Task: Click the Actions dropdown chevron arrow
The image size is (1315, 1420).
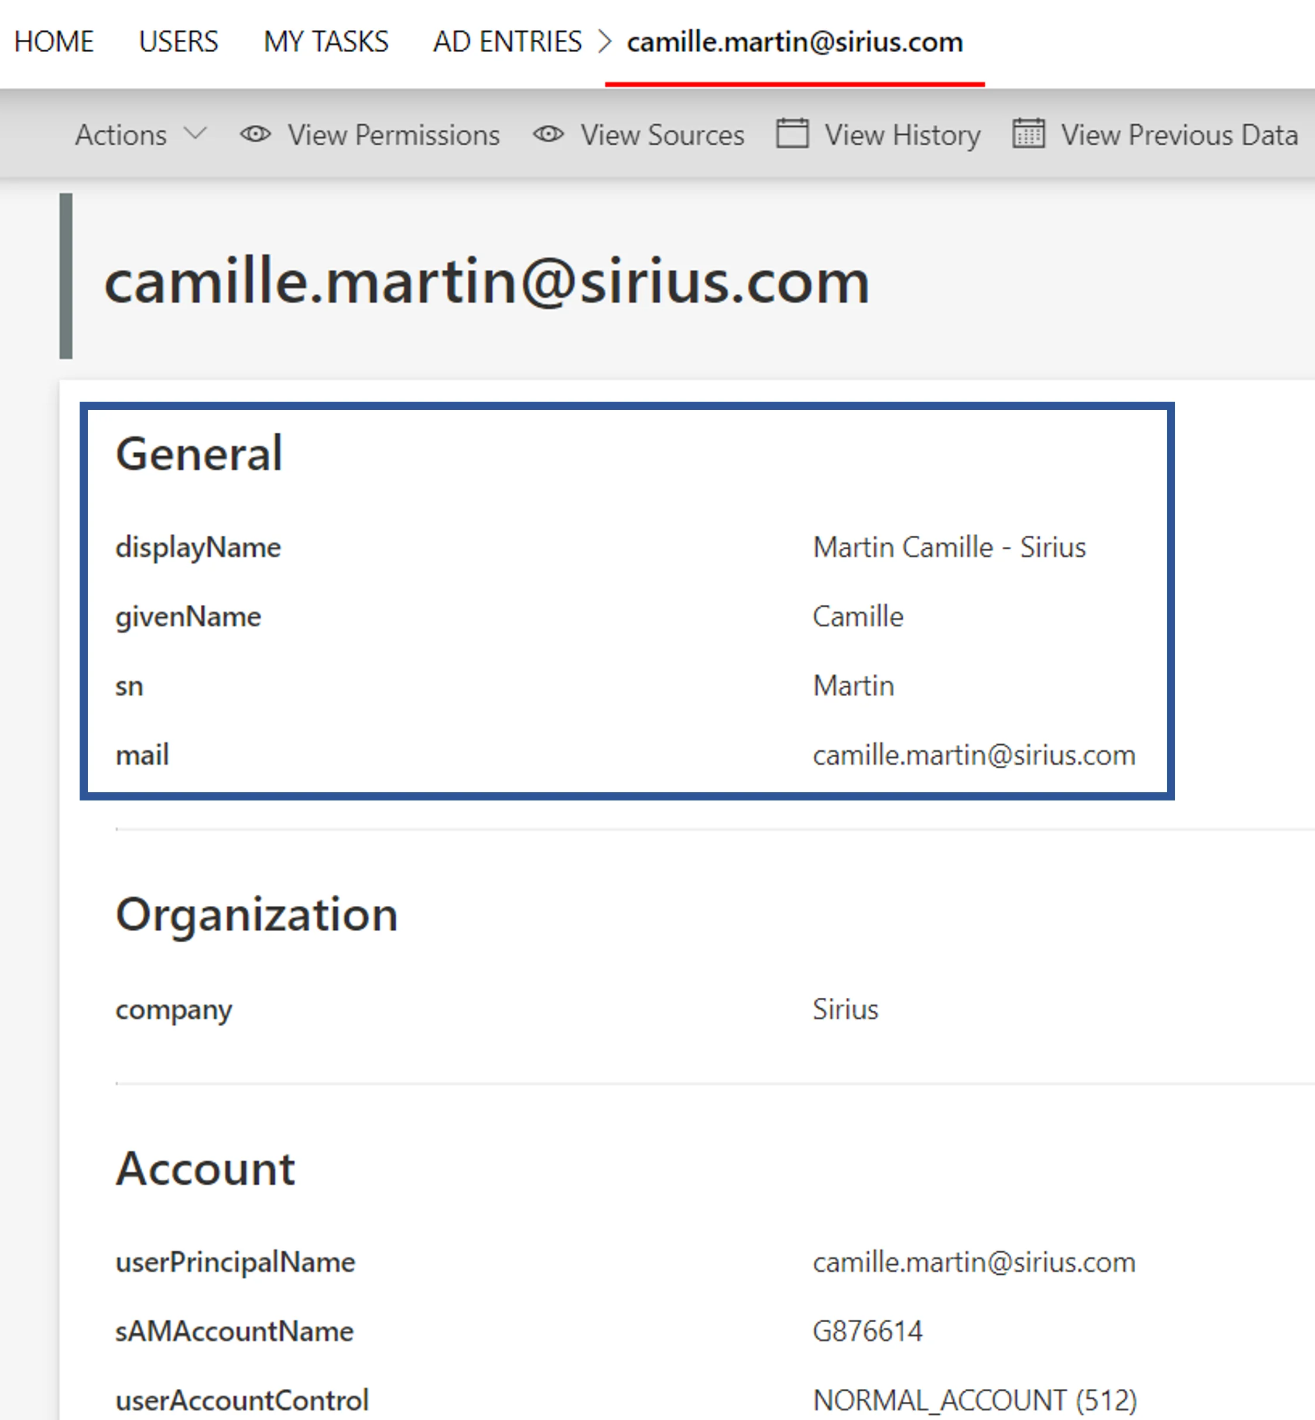Action: [x=195, y=133]
